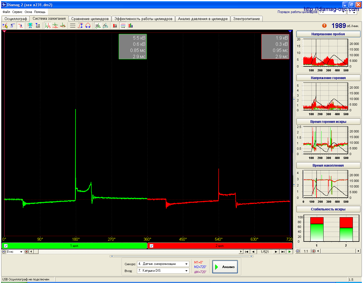Image resolution: width=363 pixels, height=283 pixels.
Task: Activate vertical amplitude measurement icon
Action: [80, 26]
